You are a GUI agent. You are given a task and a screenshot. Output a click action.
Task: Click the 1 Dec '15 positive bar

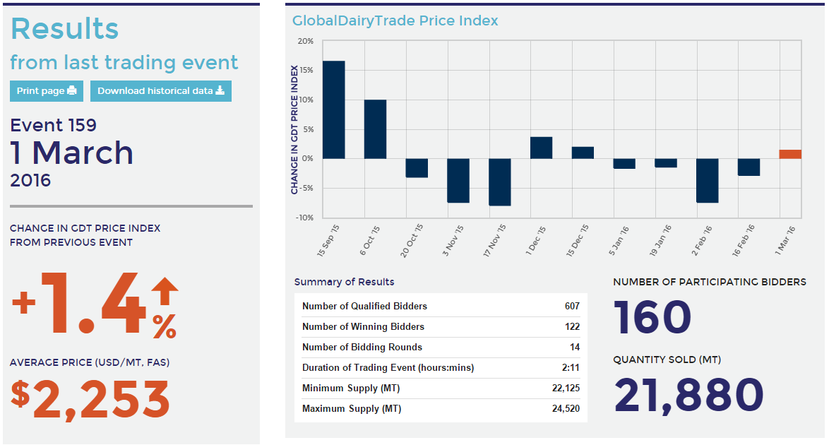point(541,148)
